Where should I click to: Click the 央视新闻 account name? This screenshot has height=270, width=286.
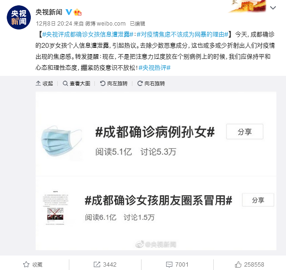click(49, 12)
